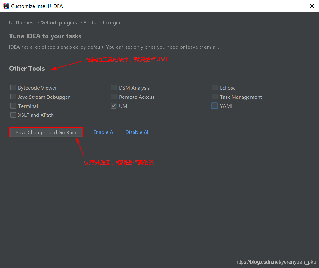The image size is (319, 268).
Task: Enable the DSM Analysis checkbox
Action: 114,88
